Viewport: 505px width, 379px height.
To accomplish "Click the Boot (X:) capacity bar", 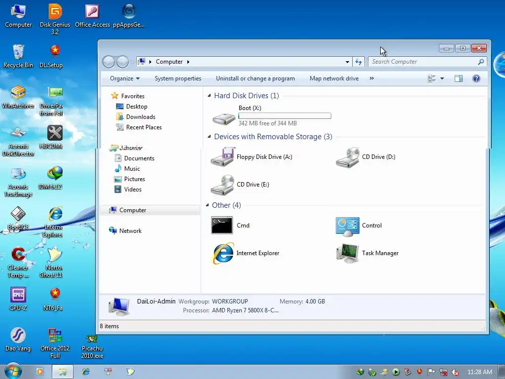I will pos(285,115).
